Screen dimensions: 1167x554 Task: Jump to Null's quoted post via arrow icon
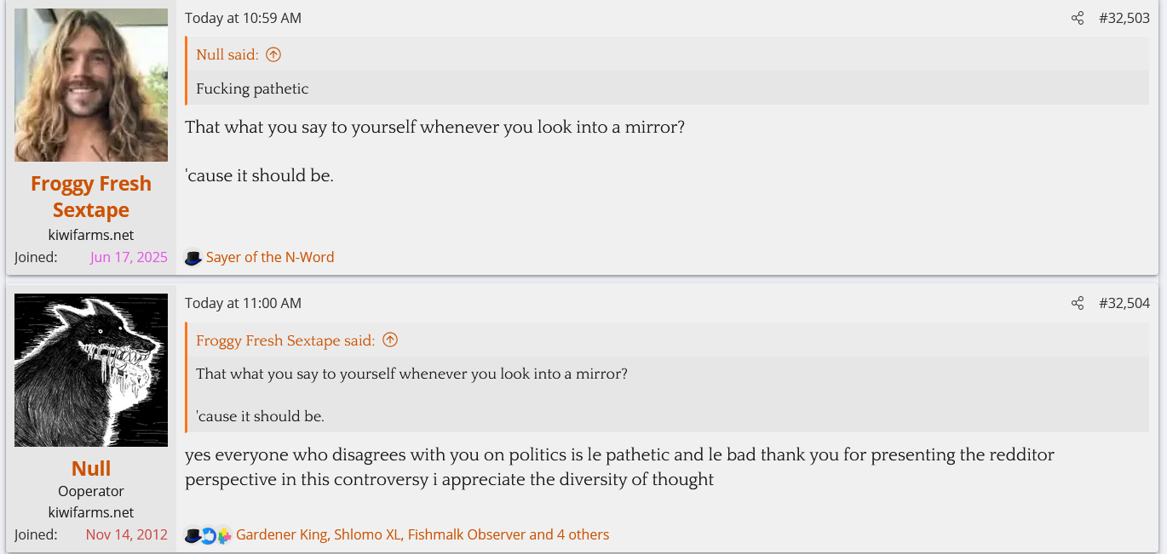[273, 54]
